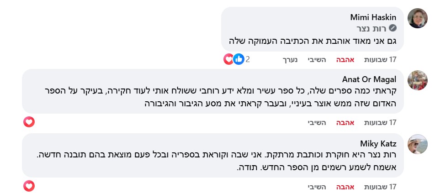Click the 17 שבועות timestamp on Mimi Haskin's comment
This screenshot has width=435, height=193.
point(380,59)
